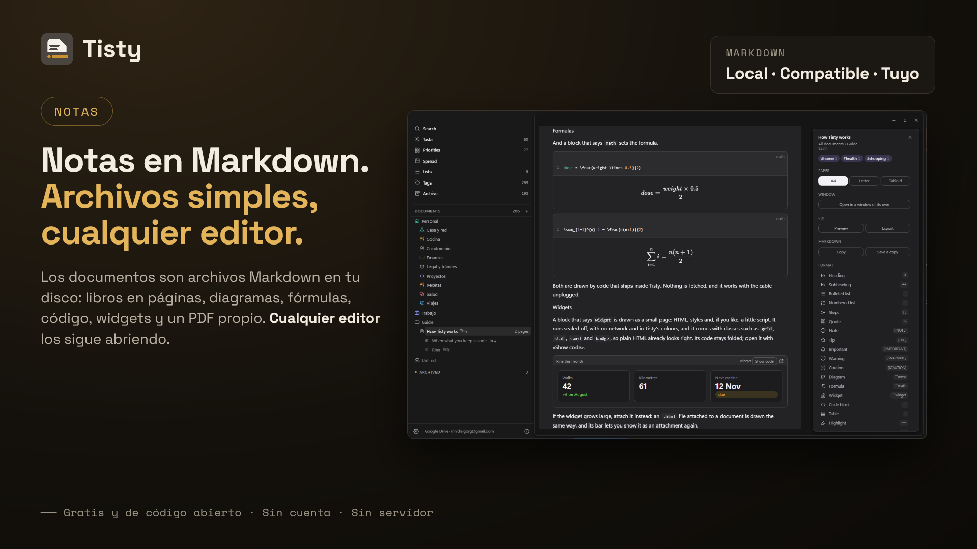The image size is (977, 549).
Task: Click the #home tag chip
Action: 829,159
